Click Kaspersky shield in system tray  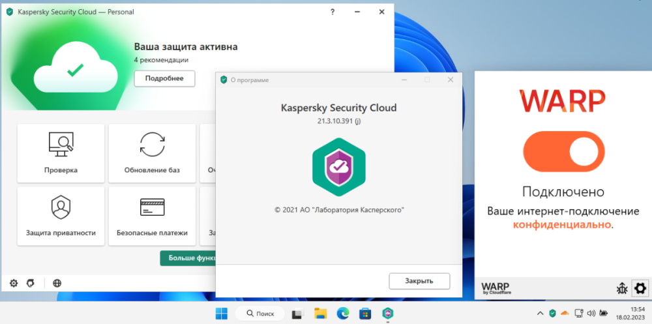point(552,313)
